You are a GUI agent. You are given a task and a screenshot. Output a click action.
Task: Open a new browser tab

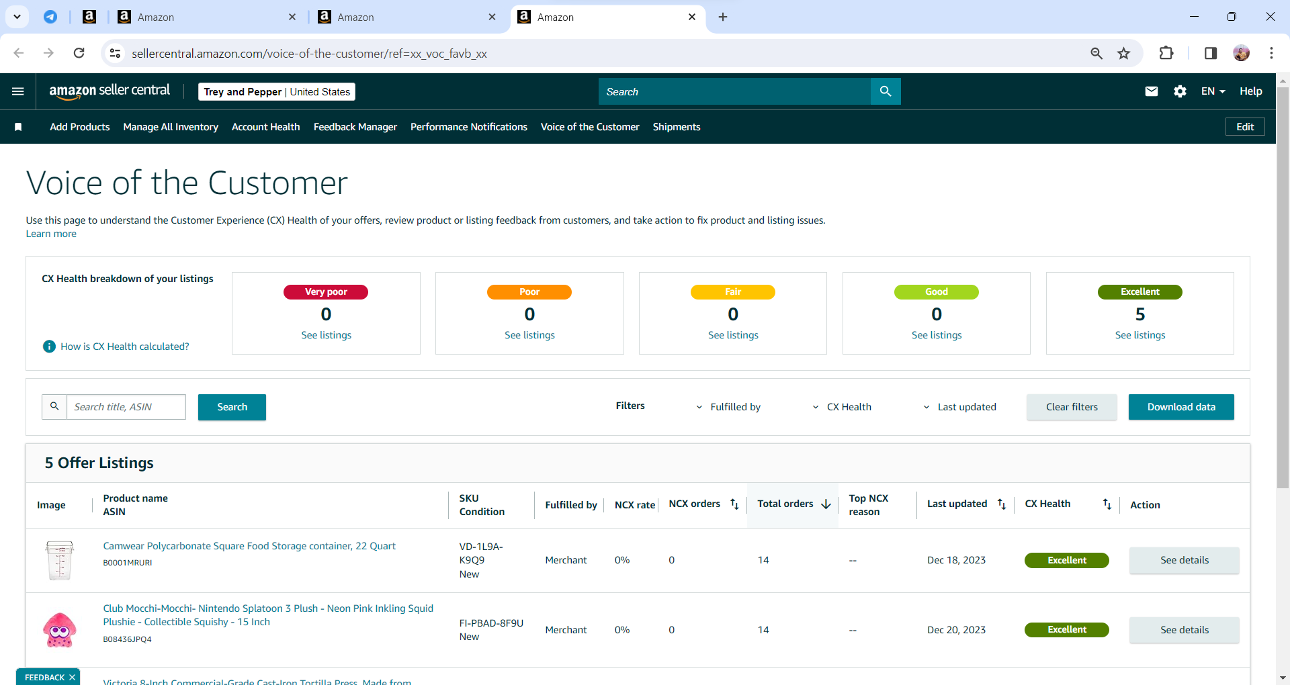[x=723, y=17]
